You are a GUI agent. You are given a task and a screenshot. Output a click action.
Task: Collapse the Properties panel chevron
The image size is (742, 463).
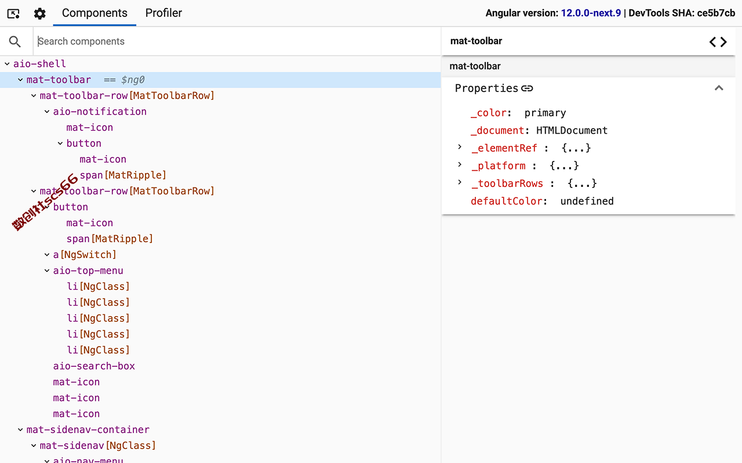719,88
